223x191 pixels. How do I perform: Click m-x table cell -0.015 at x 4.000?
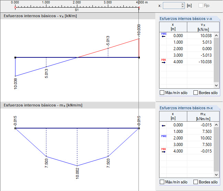tap(200, 151)
